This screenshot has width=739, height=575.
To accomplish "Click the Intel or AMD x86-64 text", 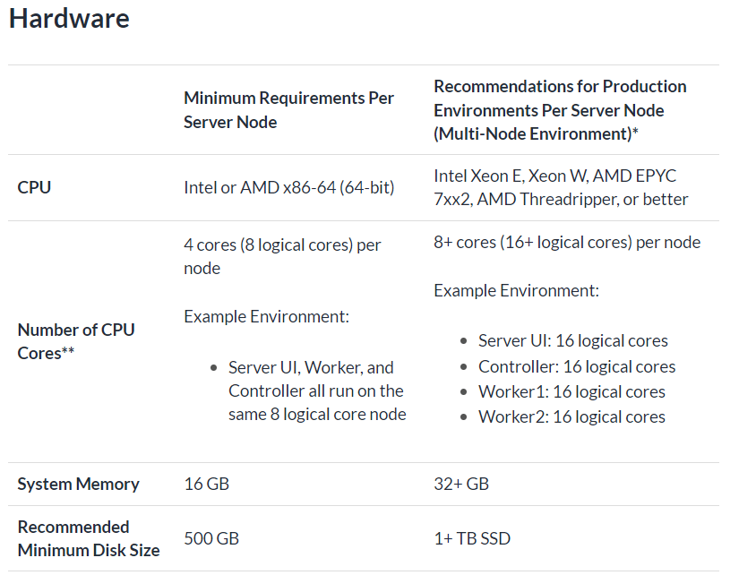I will point(288,188).
